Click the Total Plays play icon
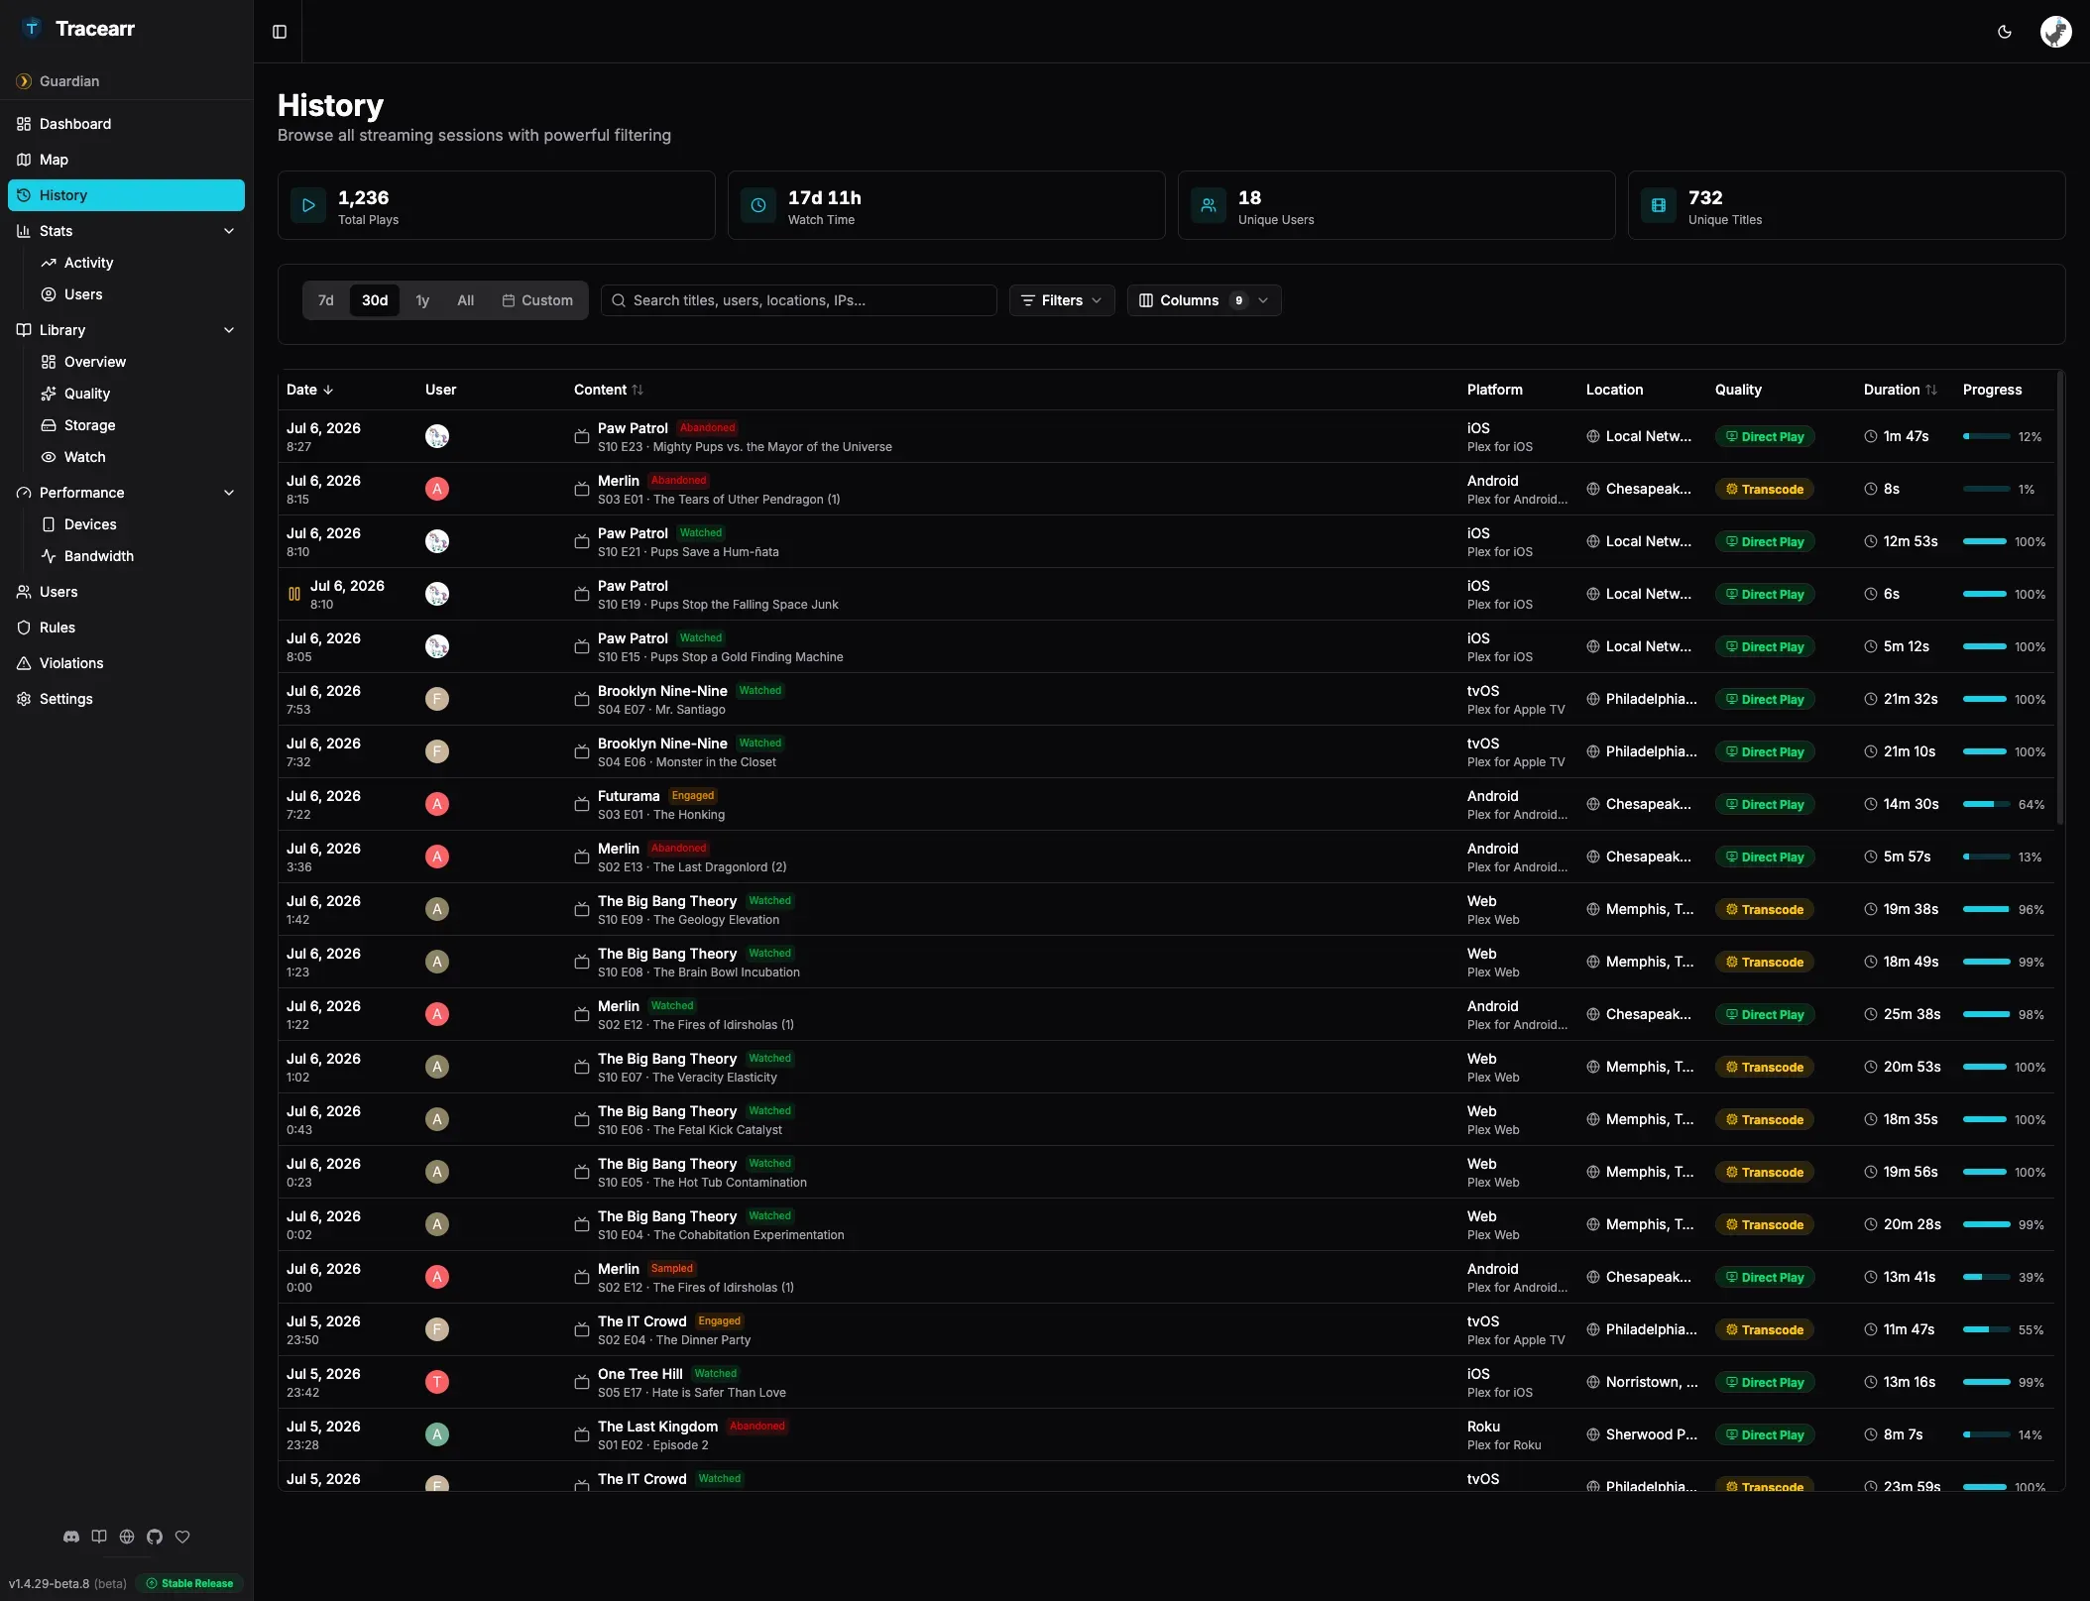Image resolution: width=2090 pixels, height=1601 pixels. [308, 205]
